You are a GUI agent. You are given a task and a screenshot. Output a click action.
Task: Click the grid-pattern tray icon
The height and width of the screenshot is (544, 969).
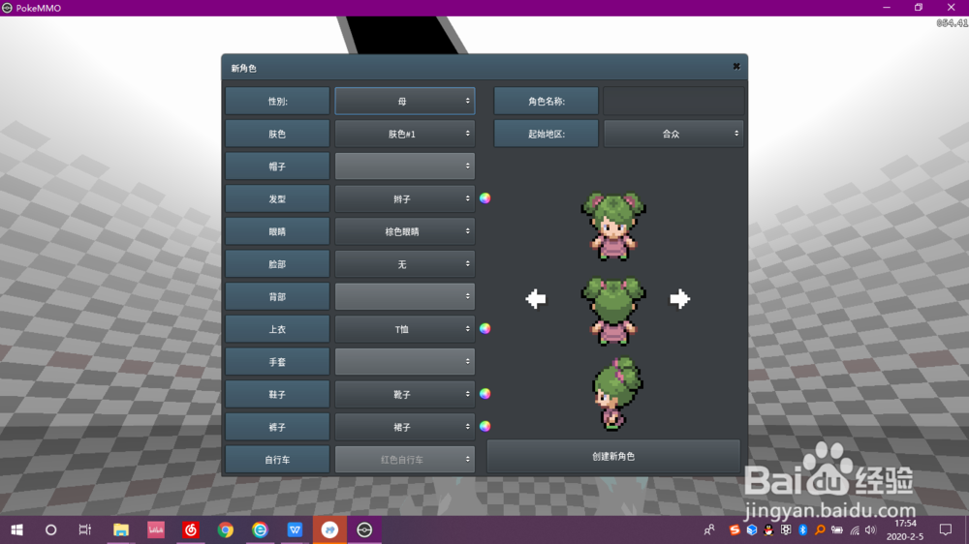click(x=786, y=529)
